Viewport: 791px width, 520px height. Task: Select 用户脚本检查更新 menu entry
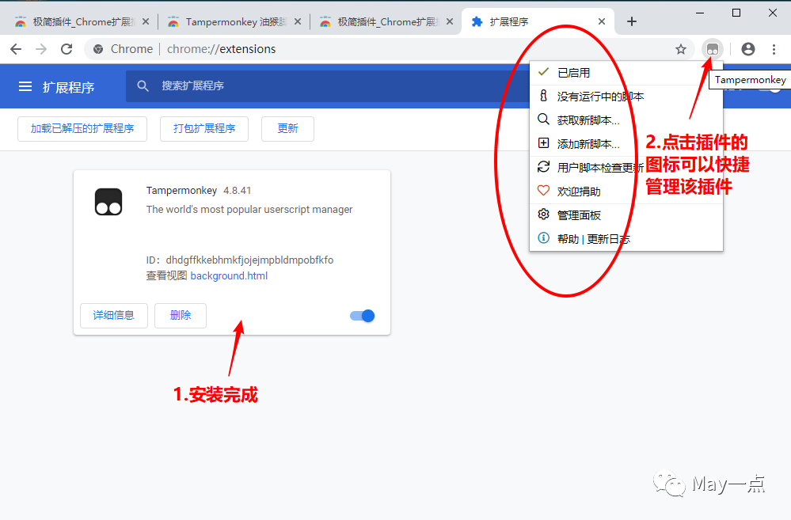(x=626, y=168)
